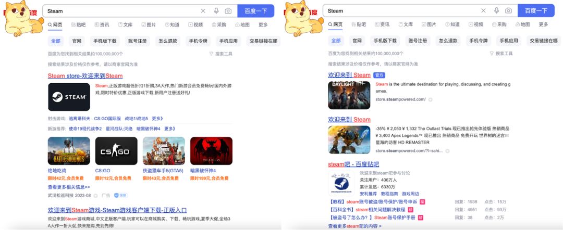
Task: Expand 更多 tab menu in right Baidu page
Action: (544, 25)
